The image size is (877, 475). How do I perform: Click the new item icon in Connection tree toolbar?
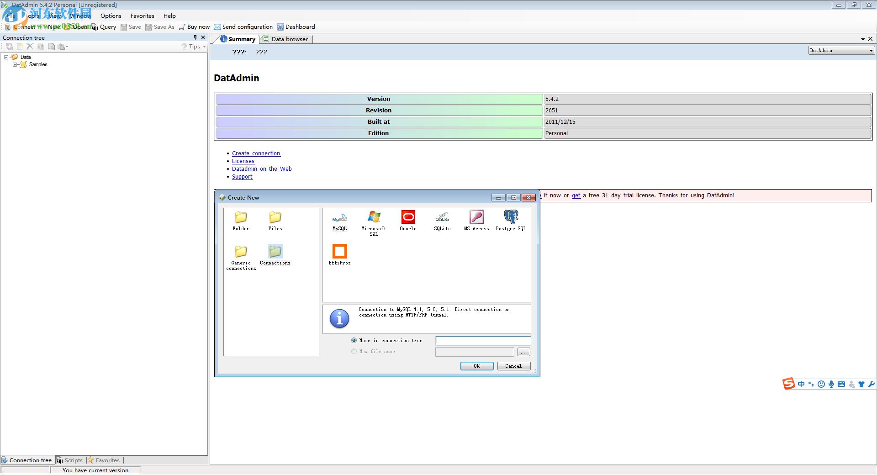[x=20, y=47]
